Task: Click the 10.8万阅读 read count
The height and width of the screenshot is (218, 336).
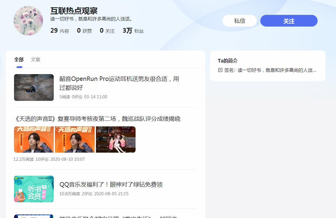Action: 70,193
